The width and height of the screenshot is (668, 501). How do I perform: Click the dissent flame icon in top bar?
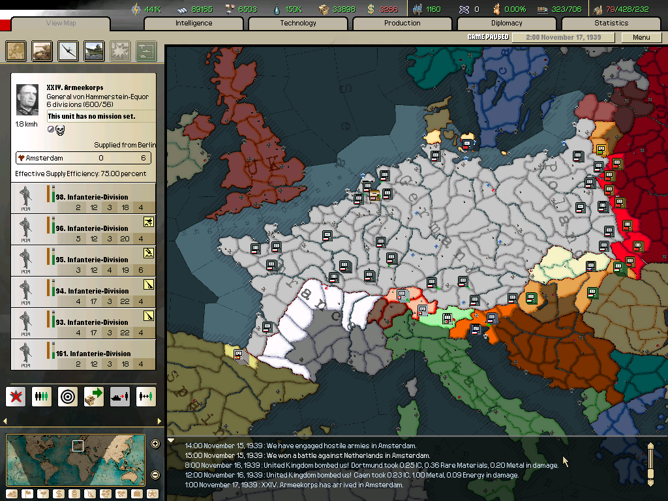pyautogui.click(x=496, y=9)
